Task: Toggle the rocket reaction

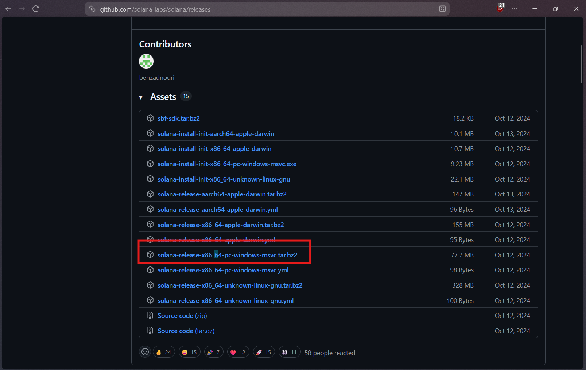Action: click(x=264, y=352)
